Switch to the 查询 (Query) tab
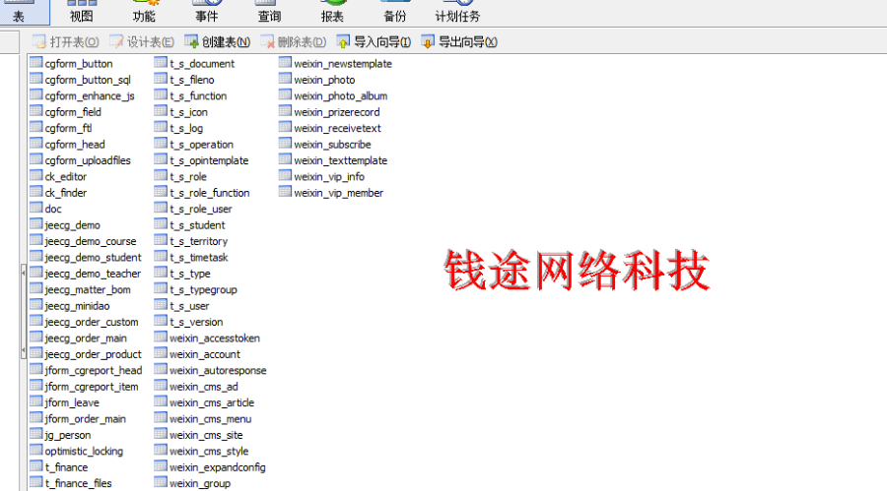887x491 pixels. coord(269,13)
